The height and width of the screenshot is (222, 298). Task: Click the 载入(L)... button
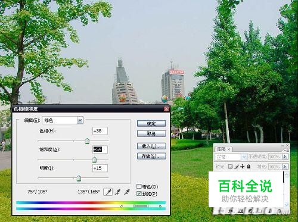[151, 146]
